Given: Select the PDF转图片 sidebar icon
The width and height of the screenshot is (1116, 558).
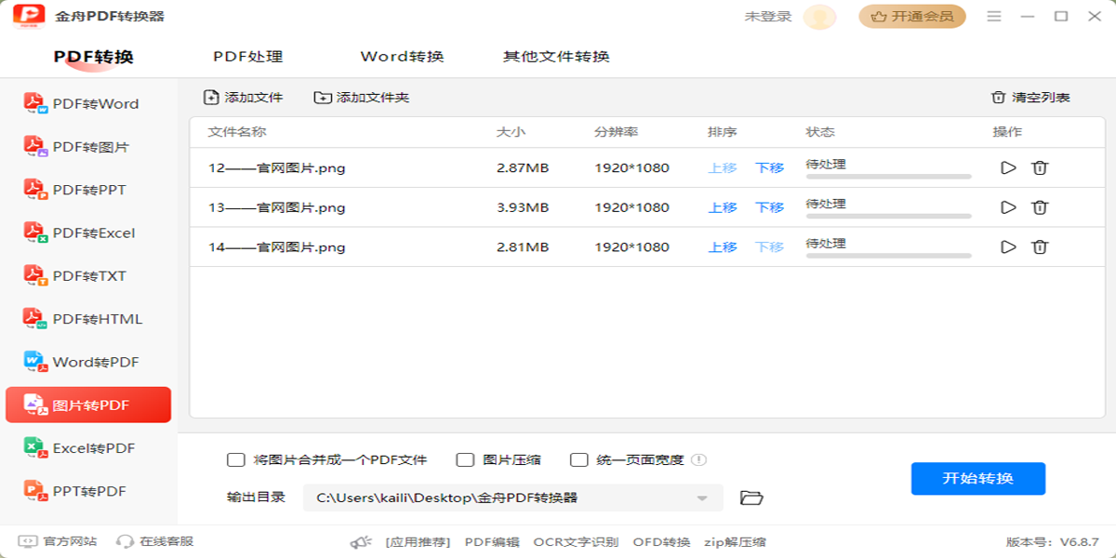Looking at the screenshot, I should coord(35,147).
